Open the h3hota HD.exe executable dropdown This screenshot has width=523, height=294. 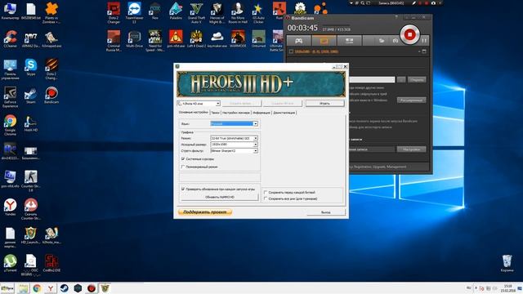[217, 104]
